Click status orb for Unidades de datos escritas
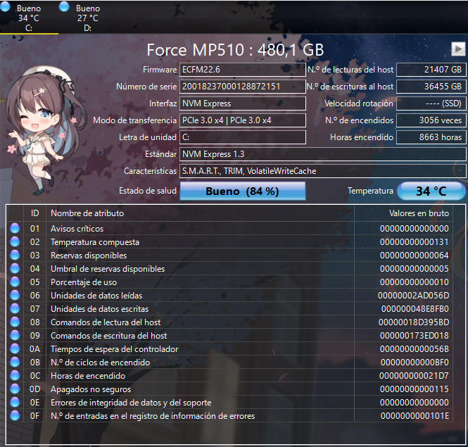Viewport: 468px width, 447px height. pos(15,309)
